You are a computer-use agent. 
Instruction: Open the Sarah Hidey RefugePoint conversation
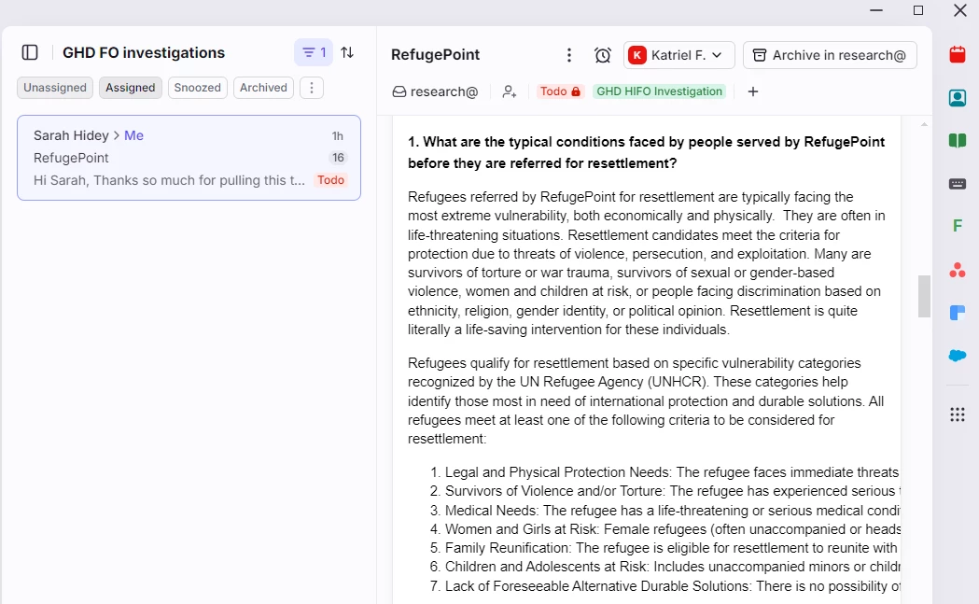(189, 158)
